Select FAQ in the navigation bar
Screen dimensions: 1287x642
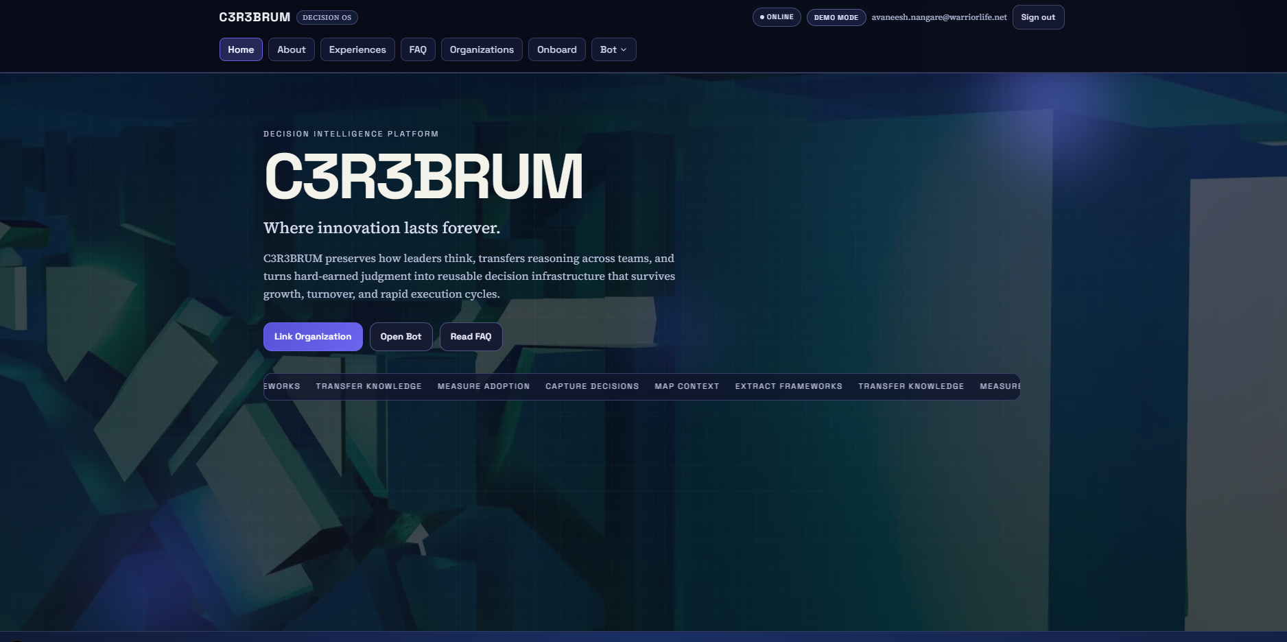click(x=418, y=49)
